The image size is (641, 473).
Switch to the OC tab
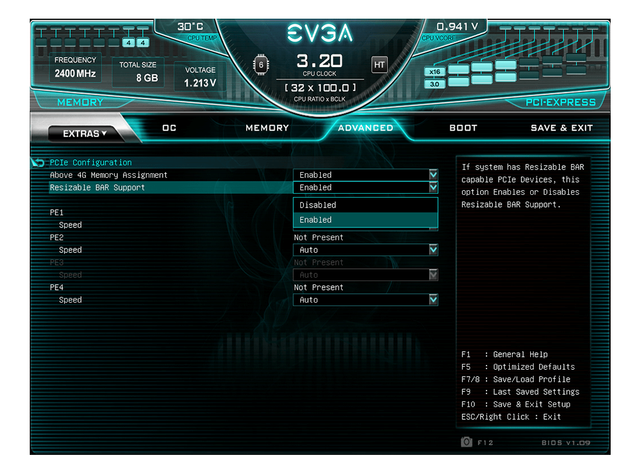[169, 128]
